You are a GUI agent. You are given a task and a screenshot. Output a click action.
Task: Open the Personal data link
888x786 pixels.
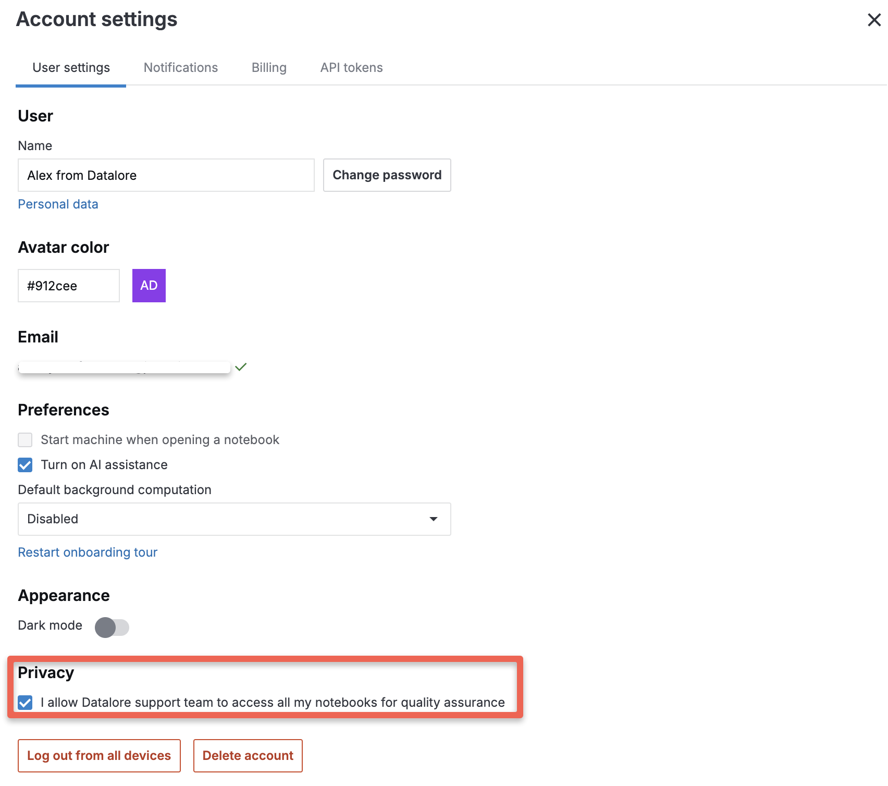58,204
